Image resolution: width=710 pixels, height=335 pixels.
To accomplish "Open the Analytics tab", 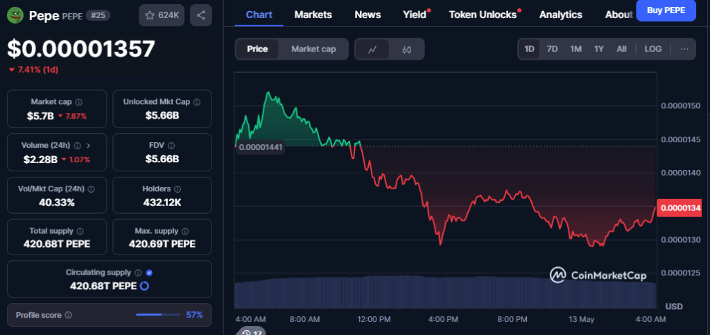I will 560,15.
